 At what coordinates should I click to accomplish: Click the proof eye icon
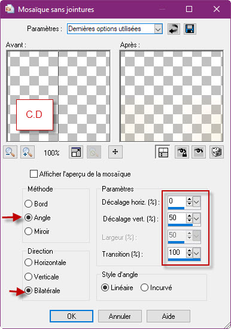[199, 152]
